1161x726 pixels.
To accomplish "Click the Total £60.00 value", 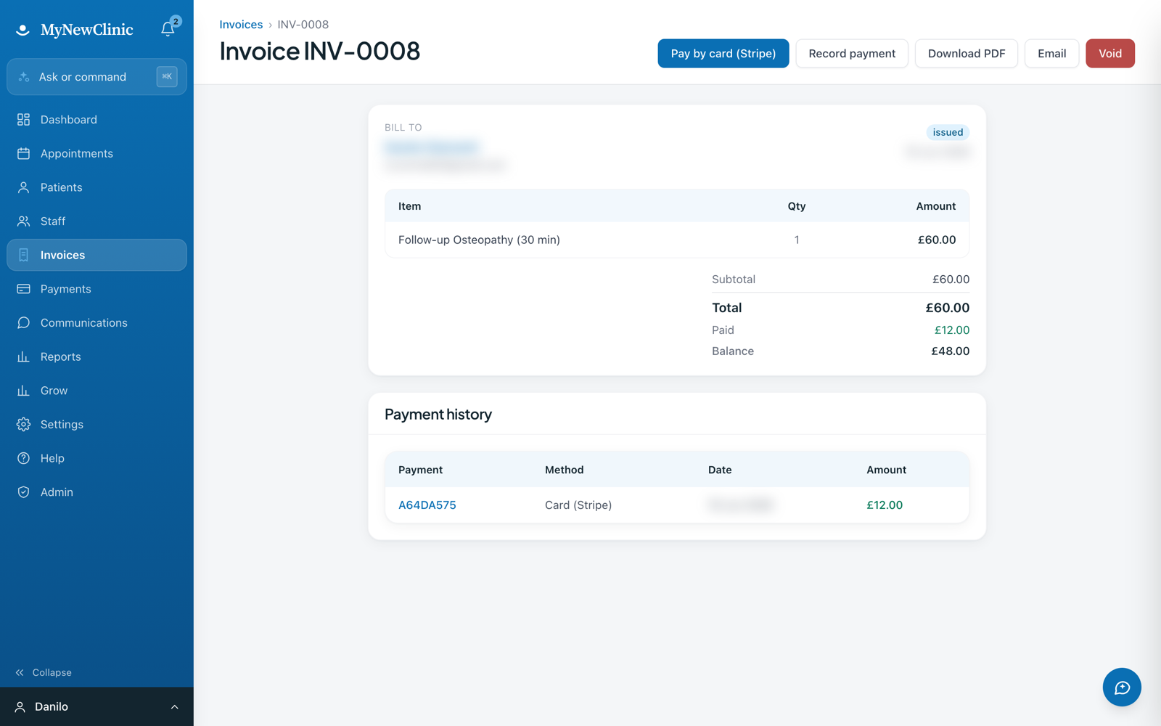I will click(x=948, y=308).
